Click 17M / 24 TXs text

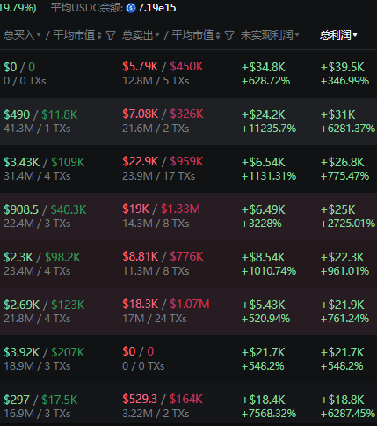[155, 319]
